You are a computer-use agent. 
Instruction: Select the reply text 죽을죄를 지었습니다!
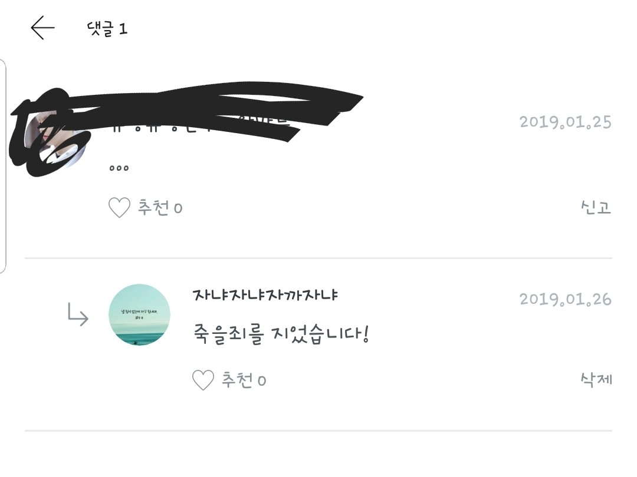click(281, 335)
